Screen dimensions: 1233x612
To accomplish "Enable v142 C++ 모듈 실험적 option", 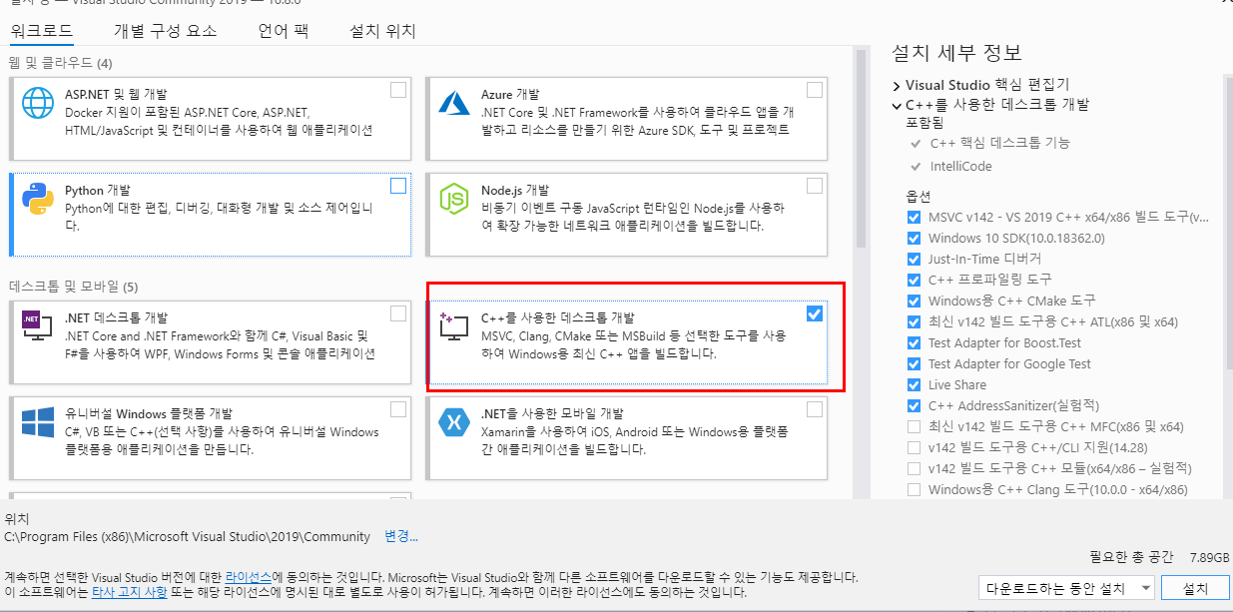I will tap(914, 468).
